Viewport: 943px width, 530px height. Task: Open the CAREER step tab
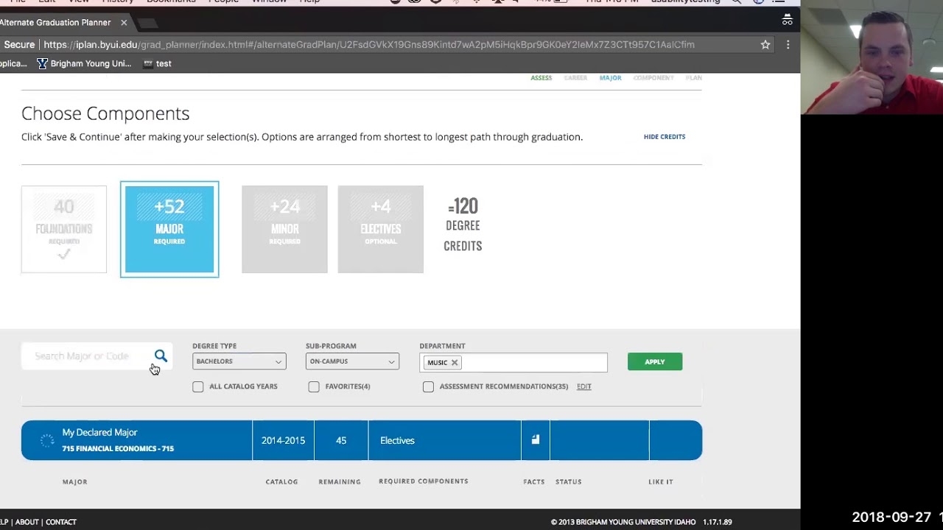(x=575, y=77)
